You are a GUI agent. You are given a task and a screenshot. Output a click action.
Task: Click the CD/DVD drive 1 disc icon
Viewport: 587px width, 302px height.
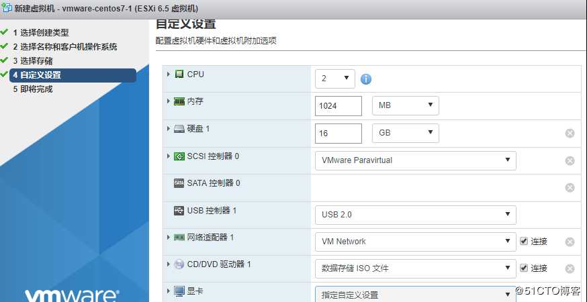point(179,264)
